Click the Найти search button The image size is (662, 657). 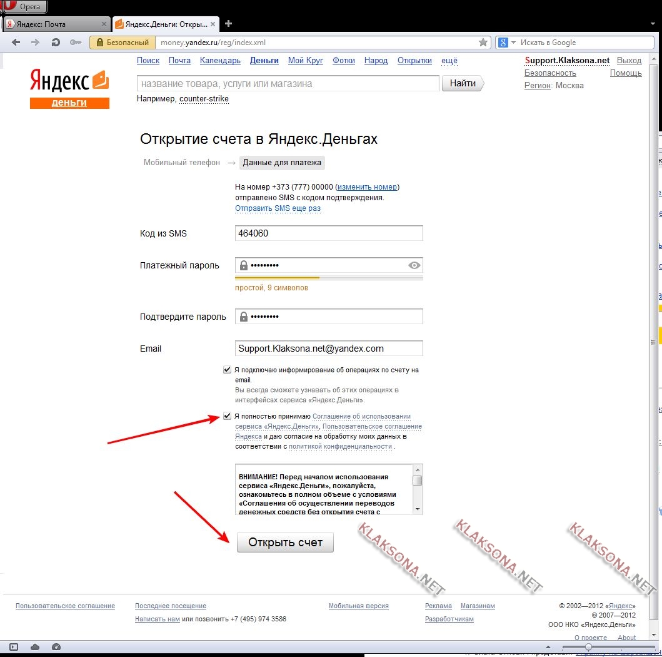[x=463, y=83]
